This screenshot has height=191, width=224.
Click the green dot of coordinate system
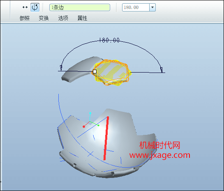98,125
